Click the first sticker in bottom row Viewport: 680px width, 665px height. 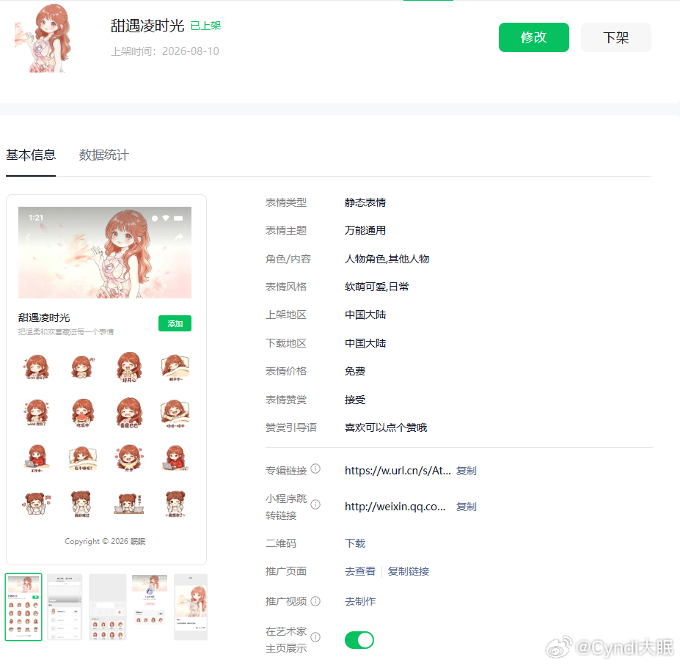coord(37,504)
